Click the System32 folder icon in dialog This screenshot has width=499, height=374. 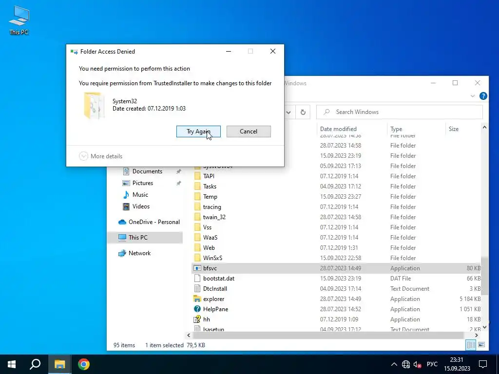(94, 105)
